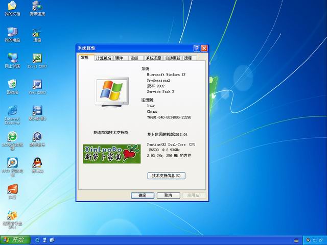Open the 自动更新 tab
327x245 pixels.
pyautogui.click(x=173, y=58)
